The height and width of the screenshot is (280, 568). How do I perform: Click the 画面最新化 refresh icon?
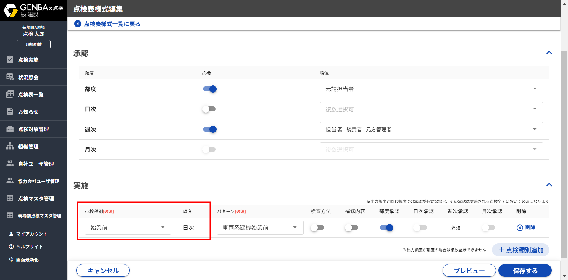(x=11, y=259)
